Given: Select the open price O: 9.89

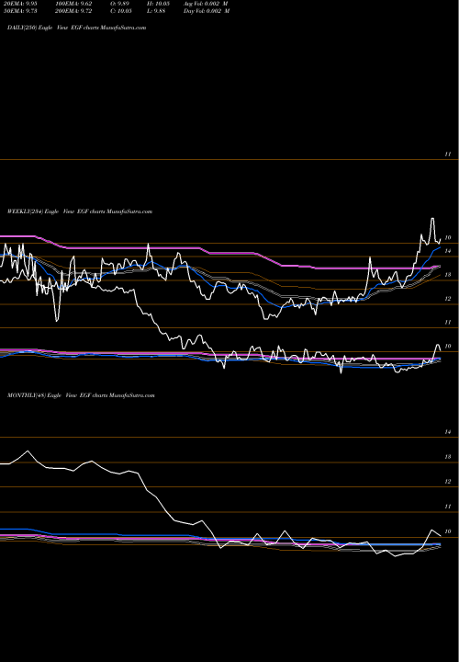Looking at the screenshot, I should click(x=120, y=4).
